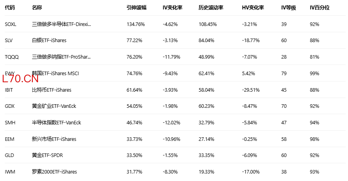Image resolution: width=348 pixels, height=181 pixels.
Task: Open the SLV ticker symbol
Action: coord(9,41)
